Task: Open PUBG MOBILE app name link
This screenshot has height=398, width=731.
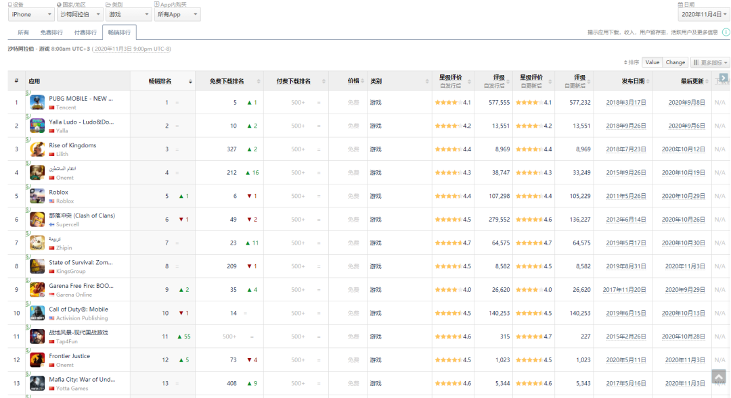Action: (81, 99)
